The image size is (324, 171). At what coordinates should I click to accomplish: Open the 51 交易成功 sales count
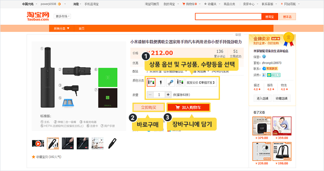point(236,53)
